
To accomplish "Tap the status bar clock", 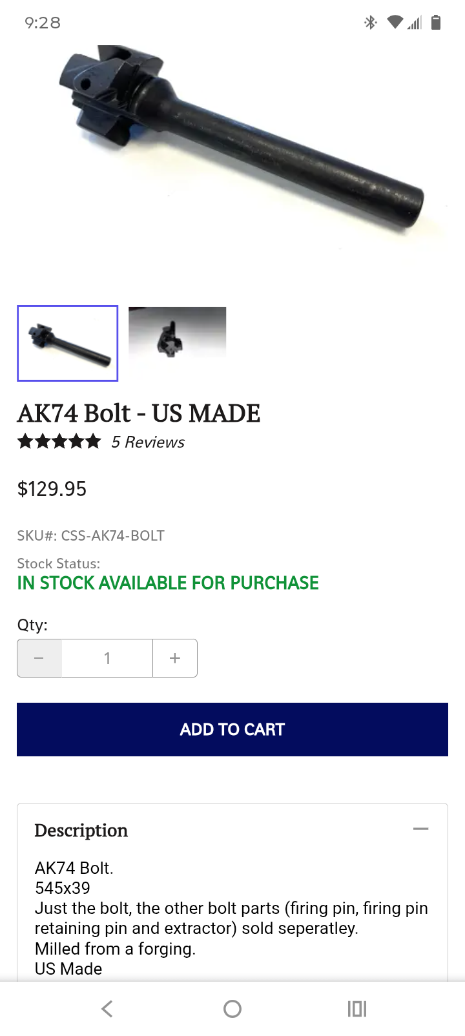I will [43, 23].
